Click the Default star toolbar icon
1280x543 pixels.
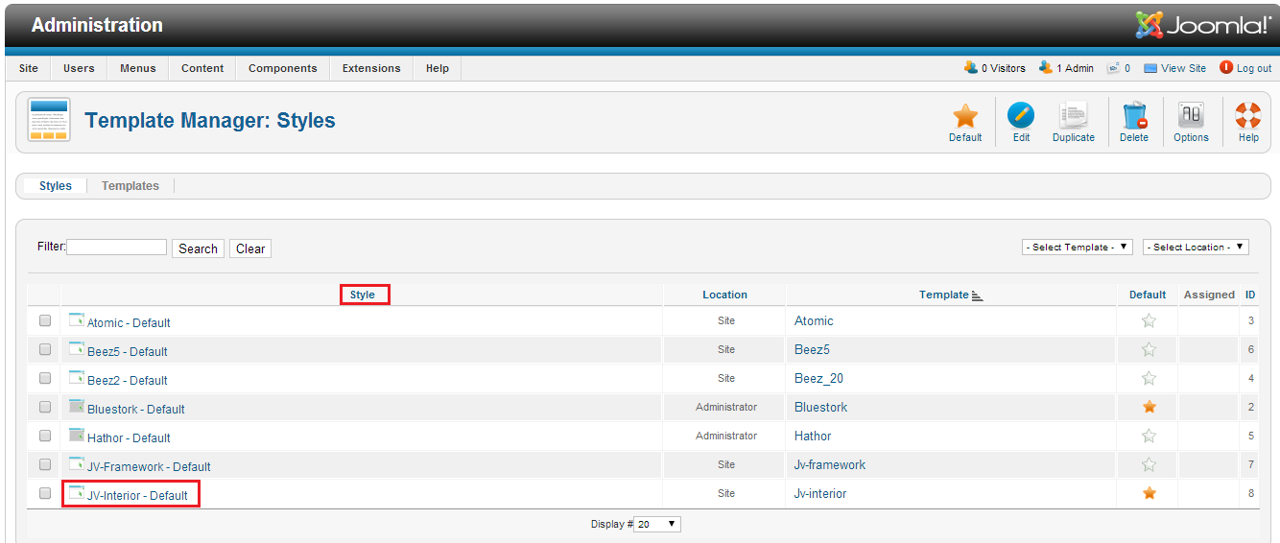965,117
